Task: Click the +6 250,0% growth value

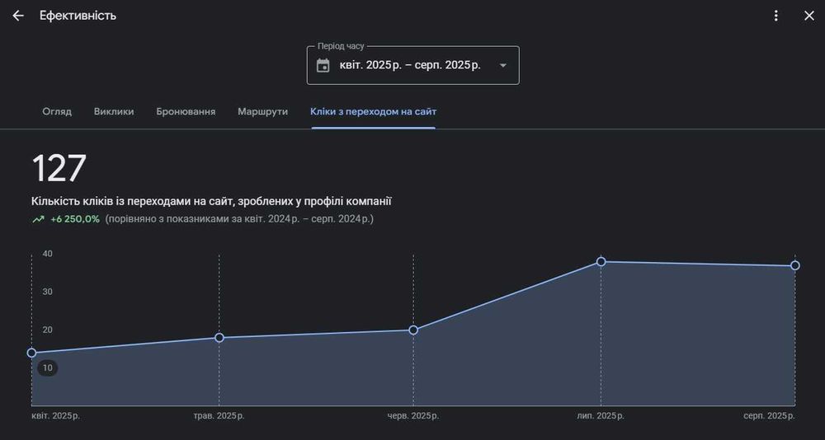Action: [75, 219]
